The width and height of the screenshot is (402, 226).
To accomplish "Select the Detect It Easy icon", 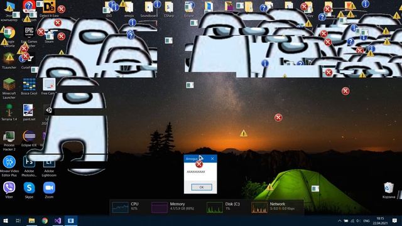I will (x=49, y=9).
